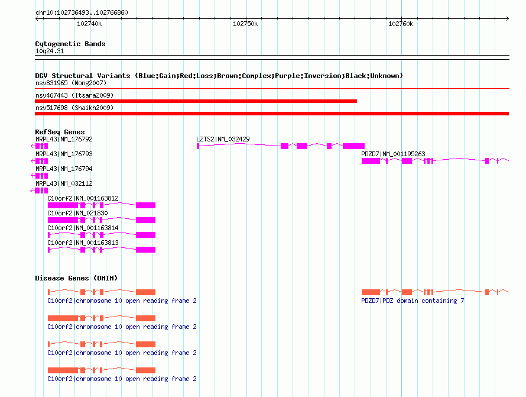Open variant nsv831965 (Wong2007) label

click(x=71, y=83)
